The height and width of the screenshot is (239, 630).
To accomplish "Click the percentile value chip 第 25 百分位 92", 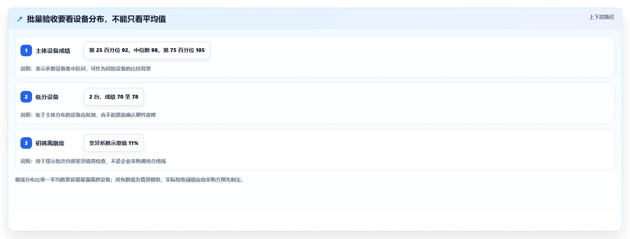I will coord(147,50).
